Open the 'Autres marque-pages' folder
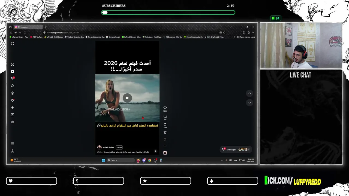349x196 pixels. click(246, 37)
